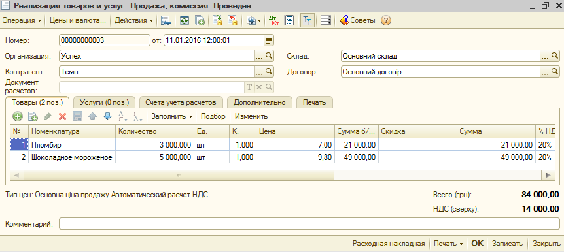Move row down with blue arrow icon

tap(107, 116)
